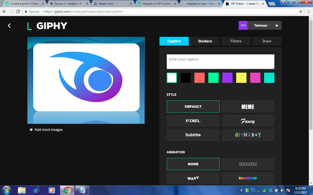The height and width of the screenshot is (195, 313).
Task: Choose the colorful GIPHABET caption style
Action: click(x=248, y=135)
